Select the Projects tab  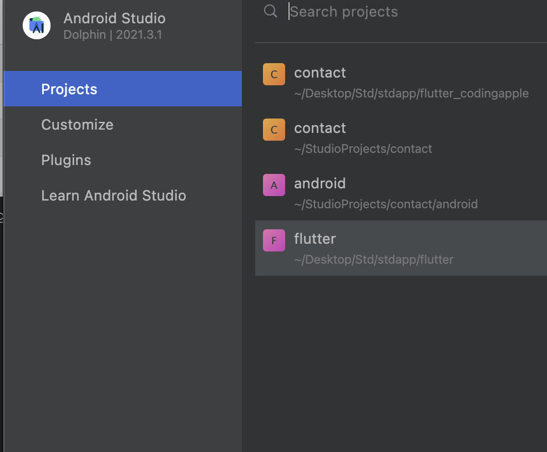pyautogui.click(x=123, y=89)
